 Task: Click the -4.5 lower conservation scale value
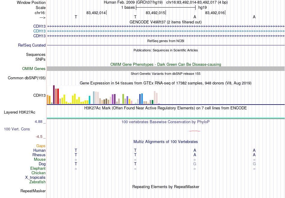coord(39,136)
